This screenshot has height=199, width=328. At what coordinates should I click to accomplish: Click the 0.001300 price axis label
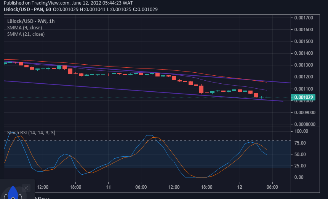click(x=304, y=65)
